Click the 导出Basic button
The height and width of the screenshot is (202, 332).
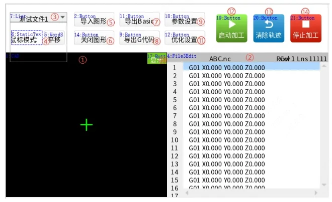(x=139, y=20)
